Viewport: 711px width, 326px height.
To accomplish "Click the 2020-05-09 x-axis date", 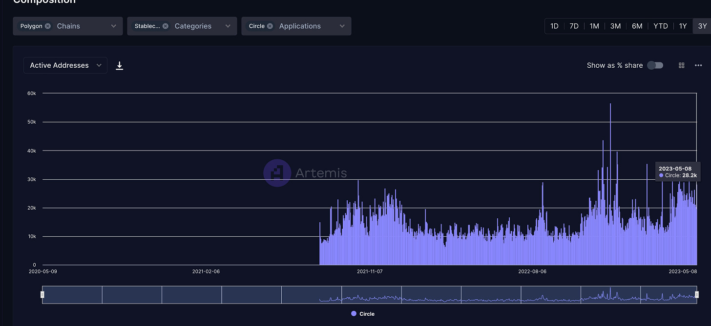I will click(43, 271).
